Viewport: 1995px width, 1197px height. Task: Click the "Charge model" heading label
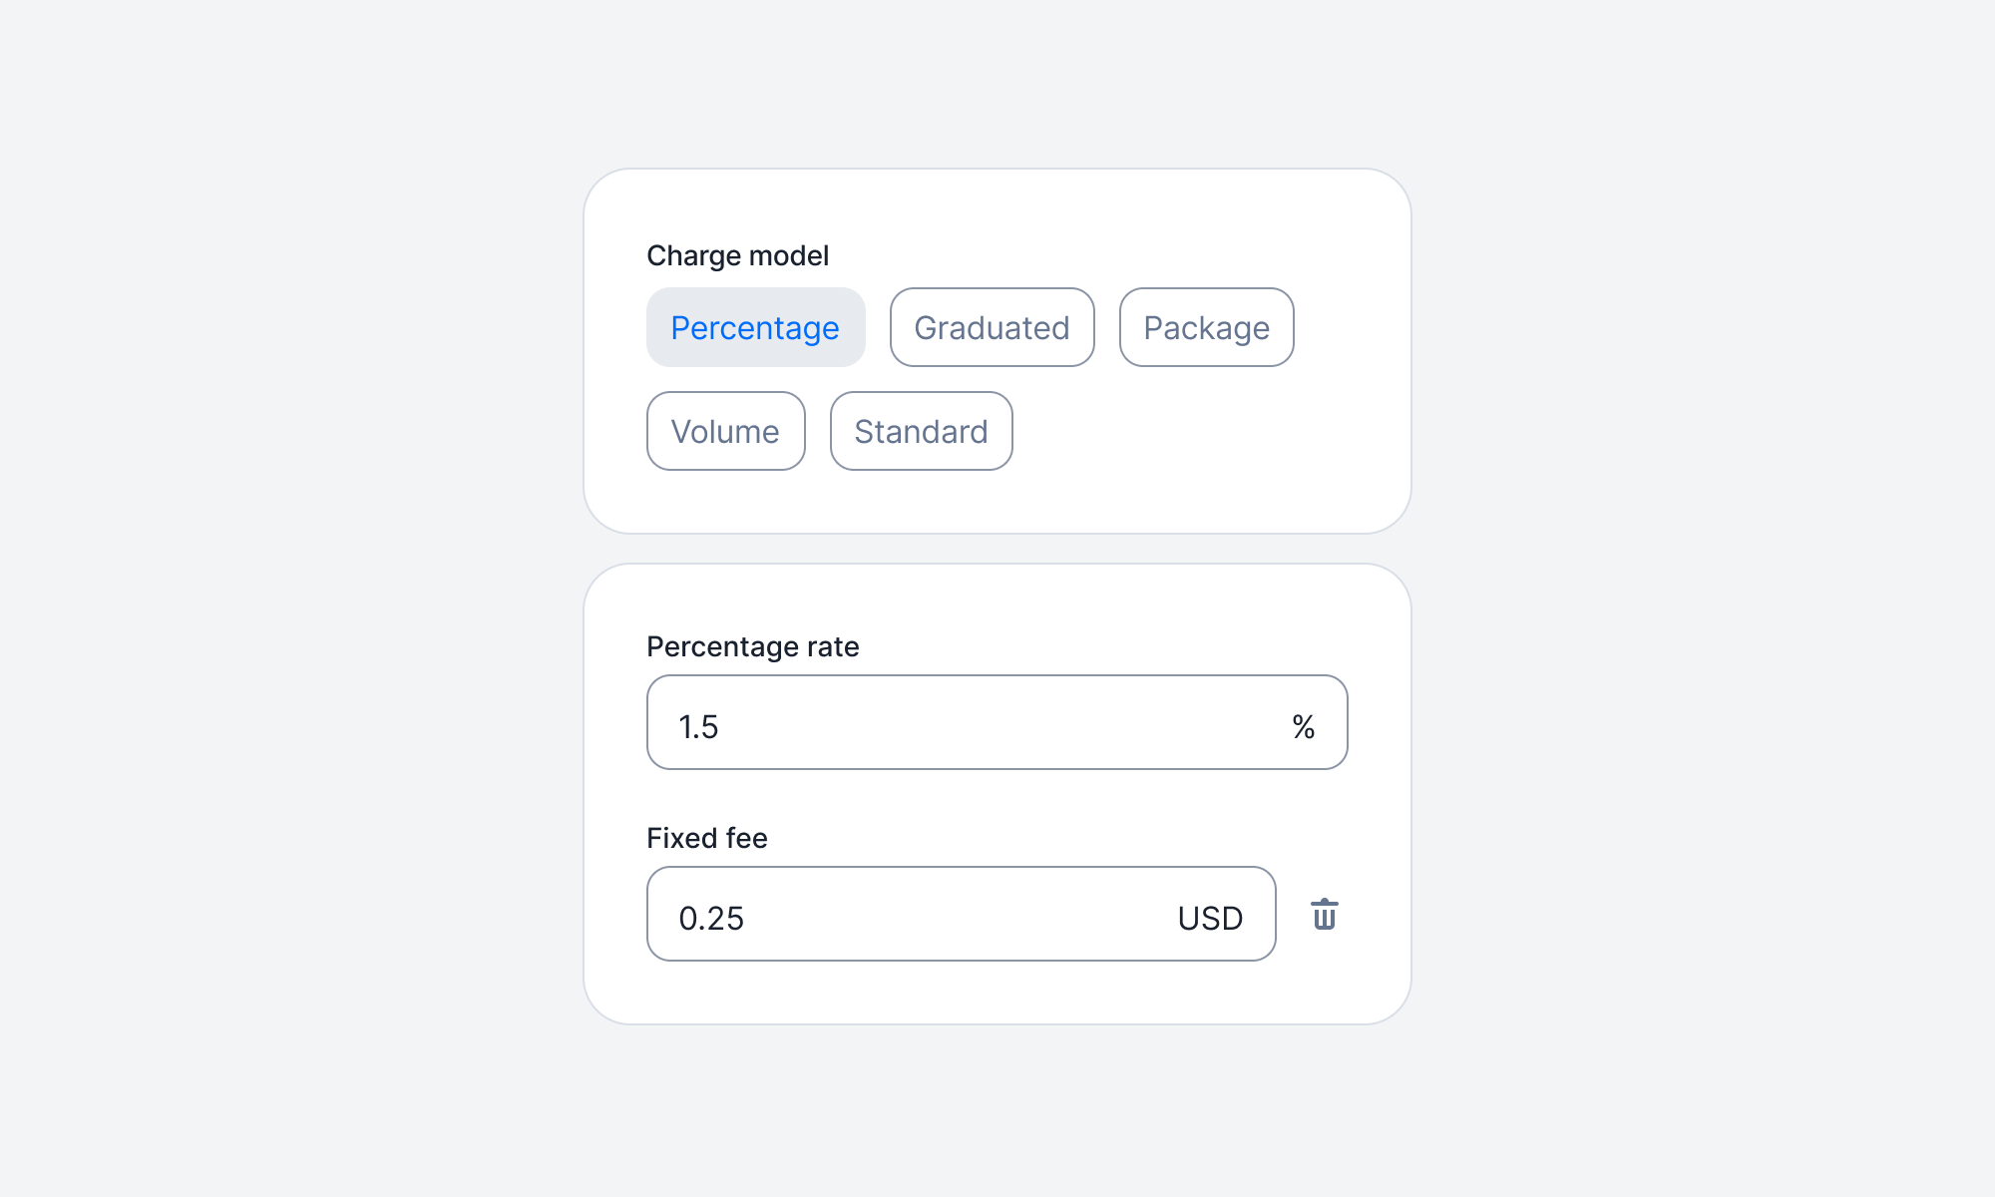(737, 256)
